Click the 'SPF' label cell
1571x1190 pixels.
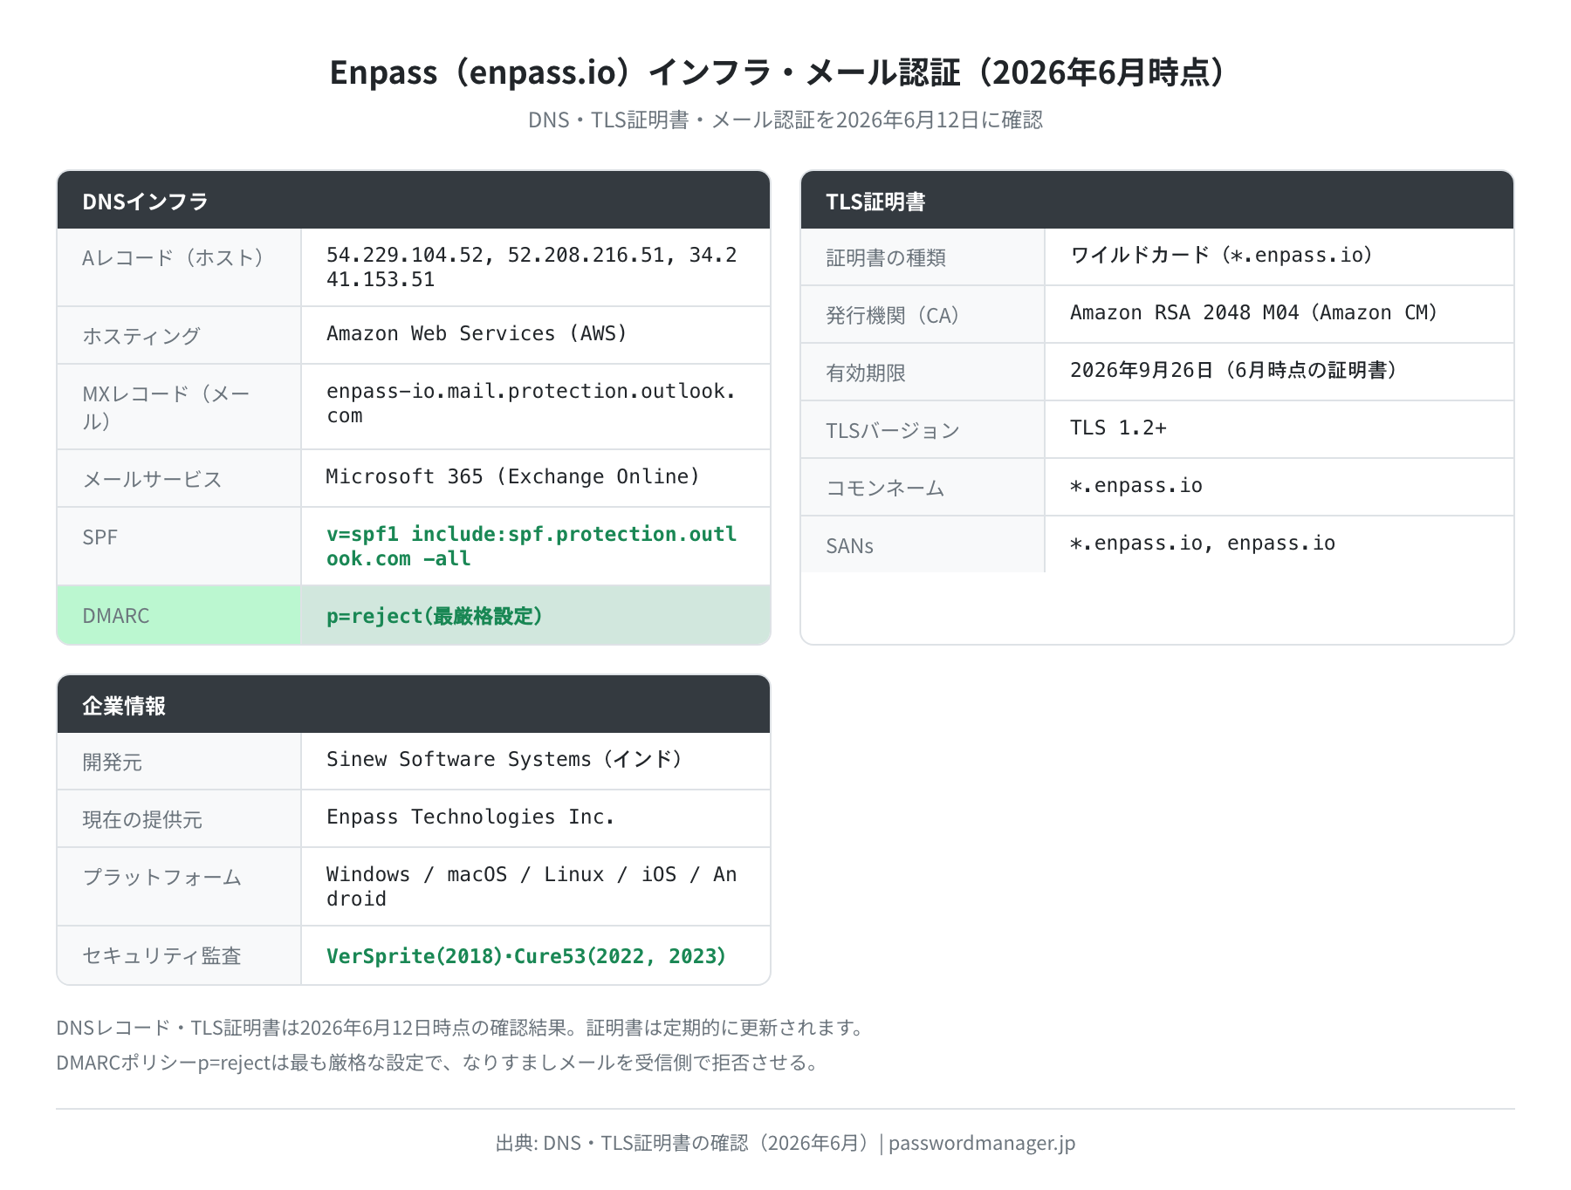[x=179, y=546]
